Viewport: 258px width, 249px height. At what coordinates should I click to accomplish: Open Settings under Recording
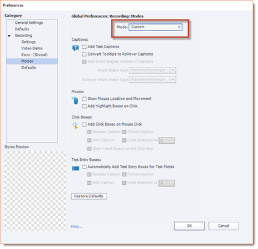click(28, 42)
